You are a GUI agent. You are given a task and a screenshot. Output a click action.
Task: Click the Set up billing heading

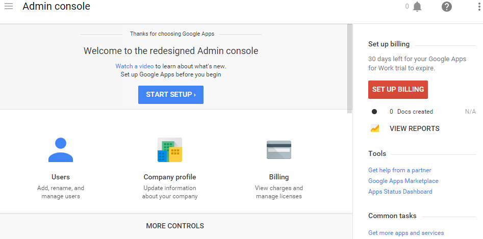[389, 44]
